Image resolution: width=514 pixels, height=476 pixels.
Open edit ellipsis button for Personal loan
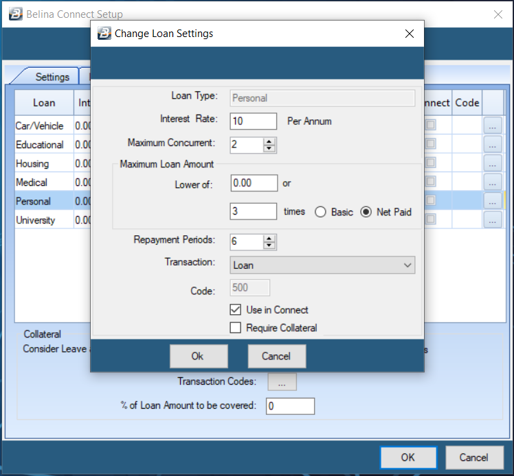click(x=493, y=200)
